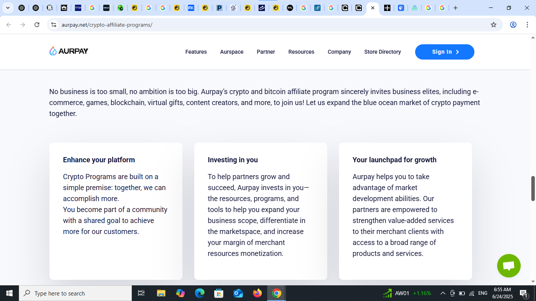The height and width of the screenshot is (301, 536).
Task: Check the battery status tray icon
Action: (462, 293)
